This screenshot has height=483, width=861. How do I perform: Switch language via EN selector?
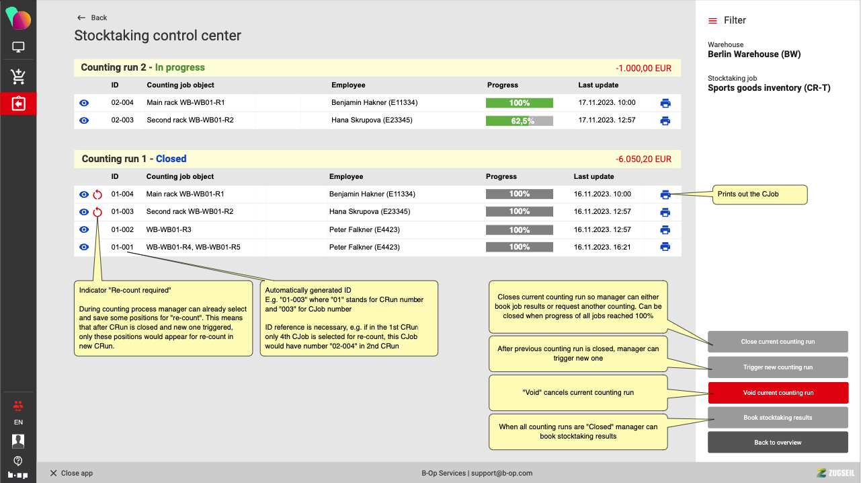[x=18, y=422]
